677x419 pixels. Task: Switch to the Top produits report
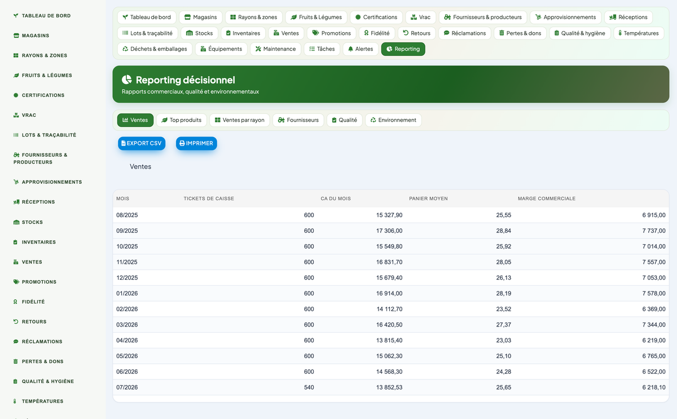[x=181, y=120]
